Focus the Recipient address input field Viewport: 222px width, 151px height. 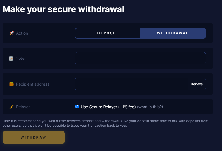tap(131, 84)
